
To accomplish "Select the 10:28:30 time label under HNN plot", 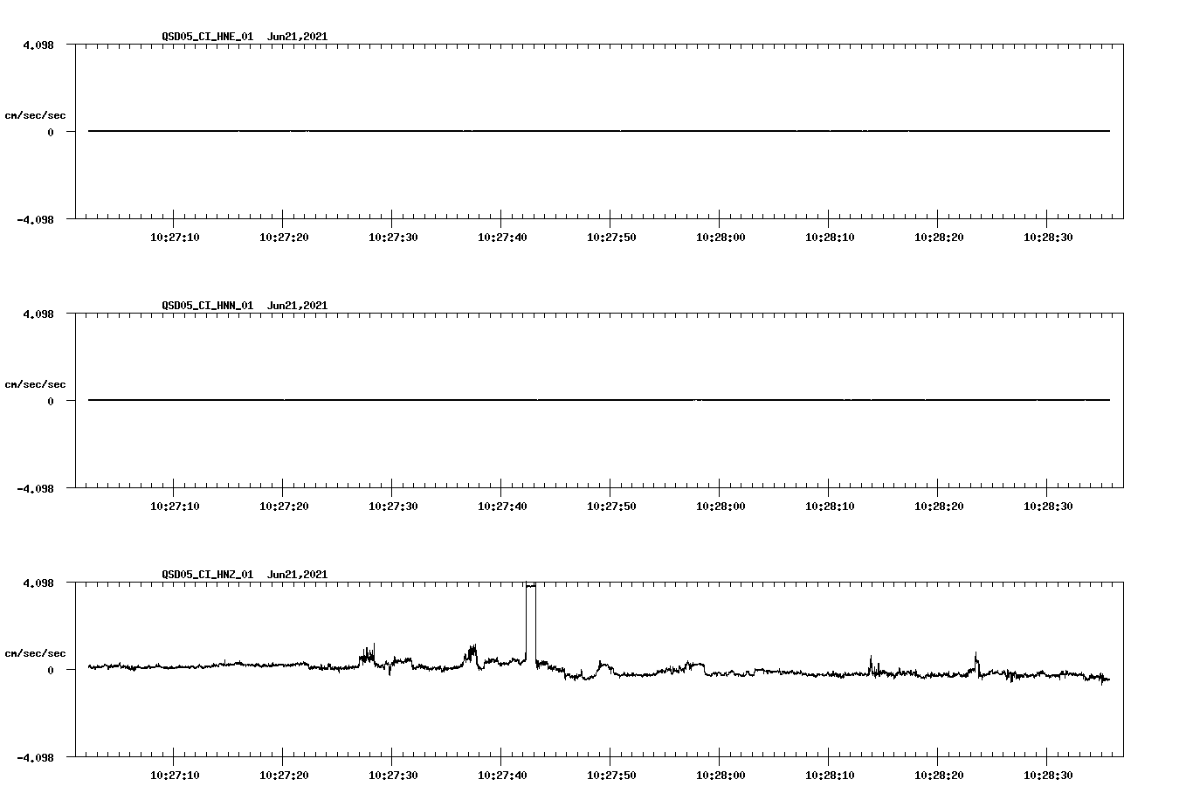I will 1048,507.
